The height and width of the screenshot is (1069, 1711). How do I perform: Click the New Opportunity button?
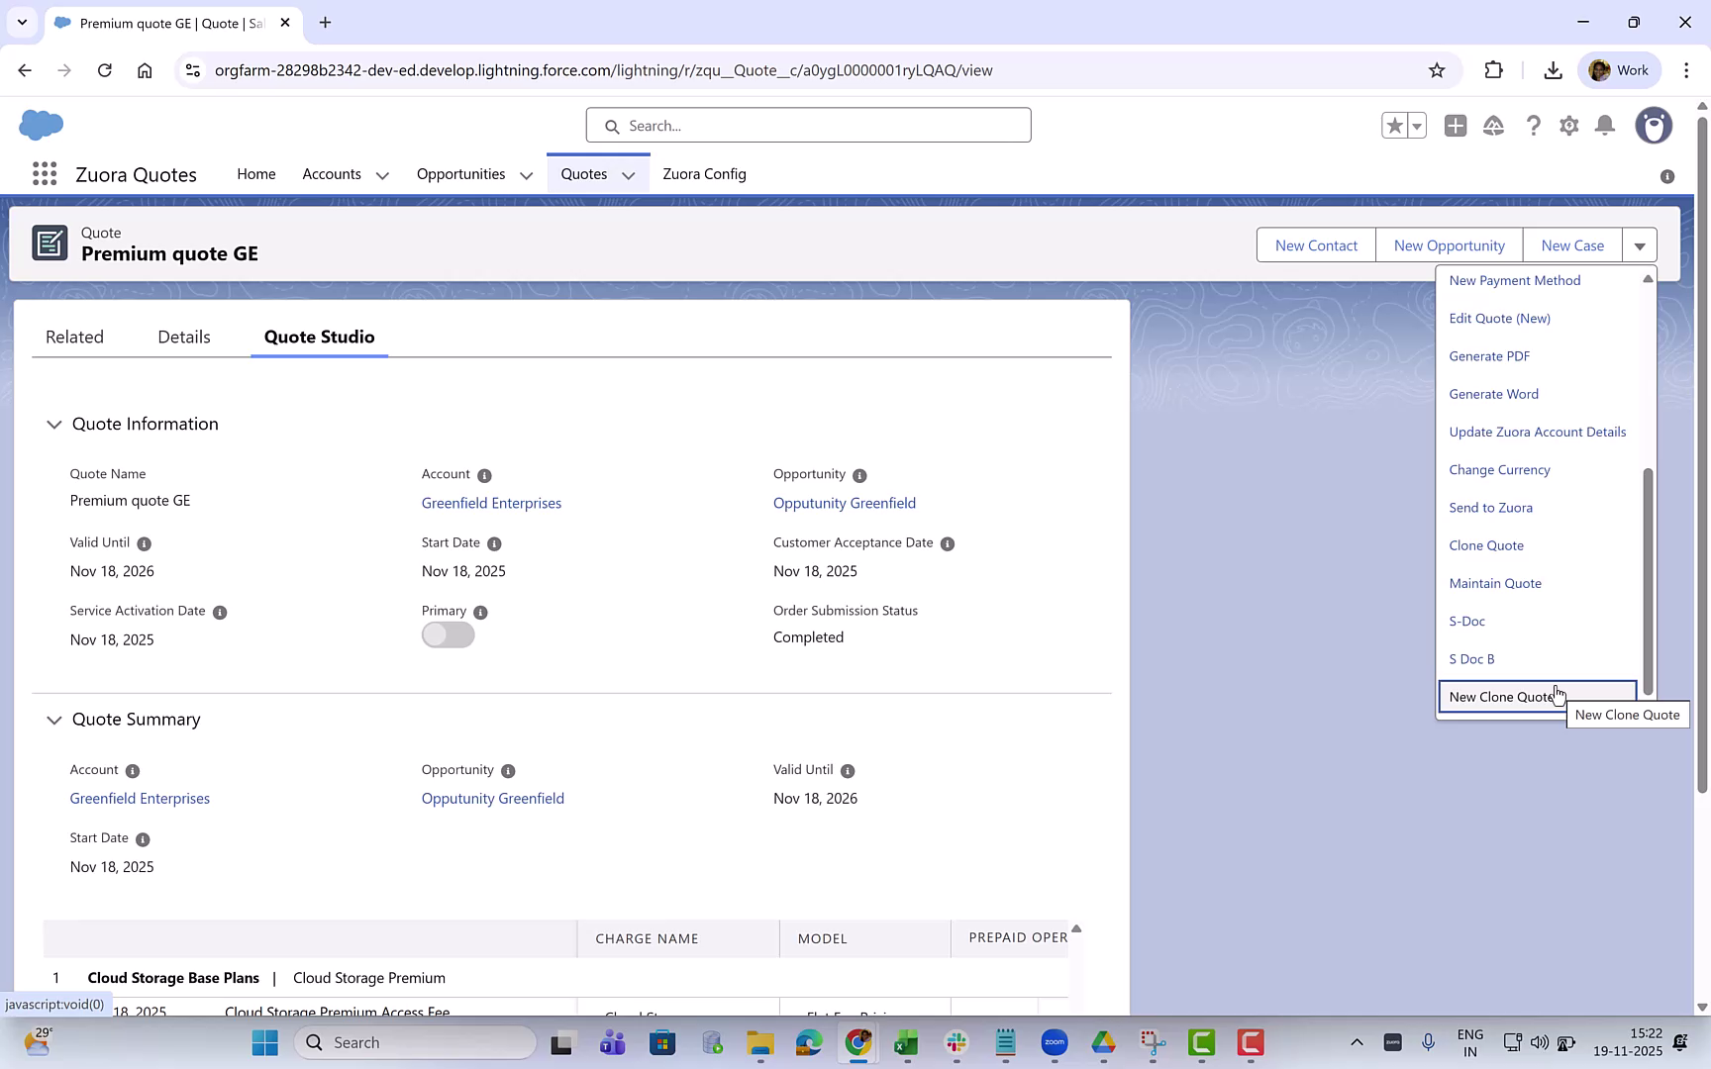pos(1449,244)
